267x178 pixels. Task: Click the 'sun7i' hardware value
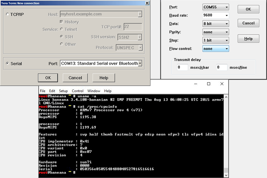point(86,162)
